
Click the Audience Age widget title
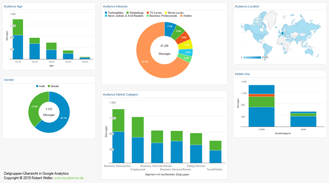13,6
